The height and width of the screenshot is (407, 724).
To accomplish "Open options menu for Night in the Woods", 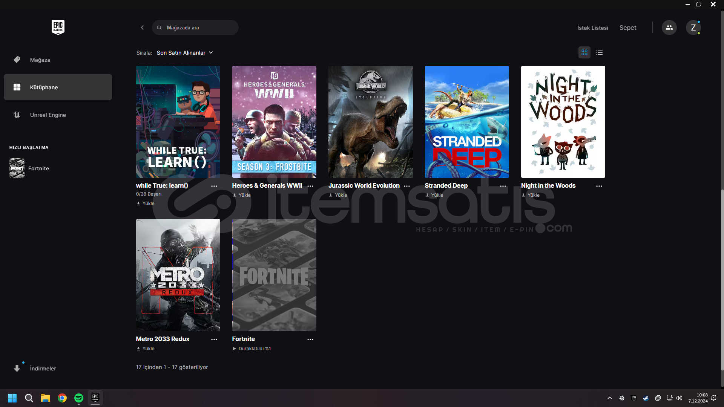I will pyautogui.click(x=599, y=186).
